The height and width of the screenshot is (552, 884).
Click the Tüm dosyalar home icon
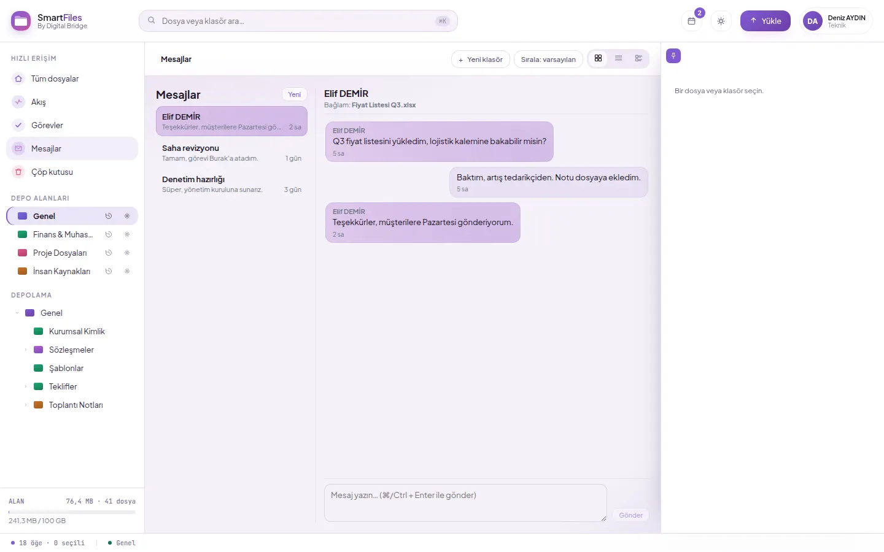tap(18, 79)
